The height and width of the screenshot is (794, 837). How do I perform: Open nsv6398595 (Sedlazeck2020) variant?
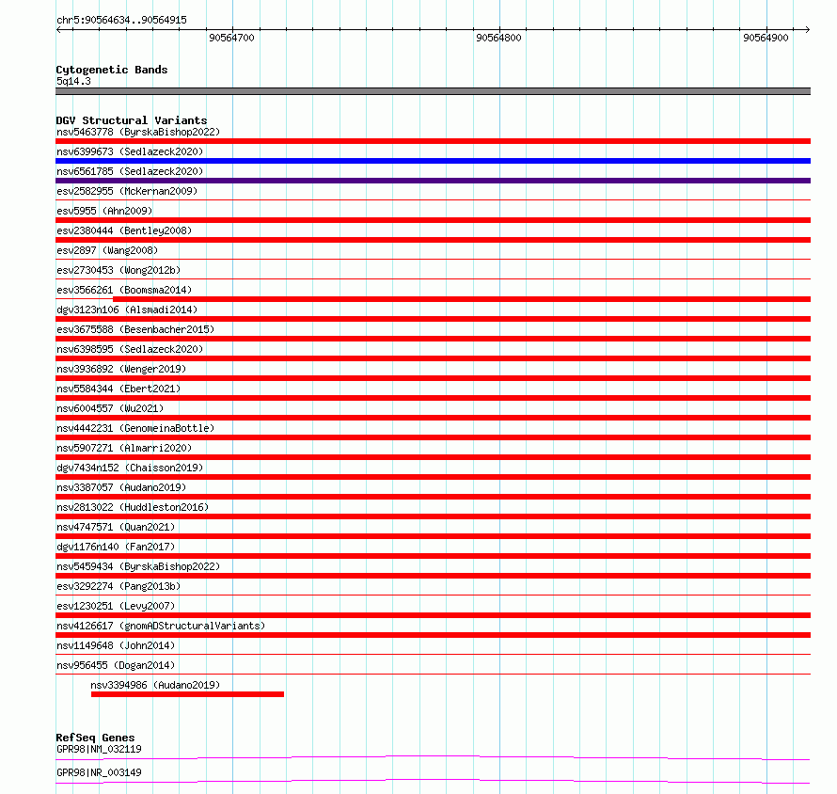[x=130, y=349]
